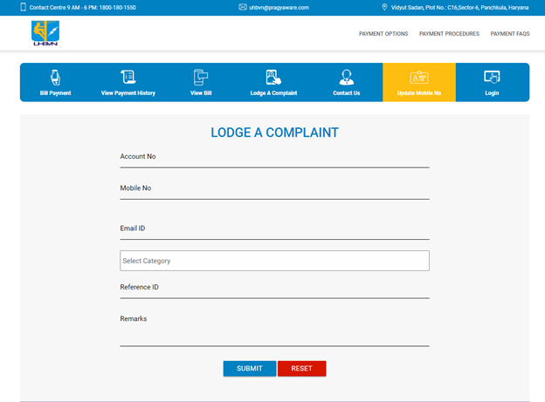Click the red Reset button

point(301,368)
